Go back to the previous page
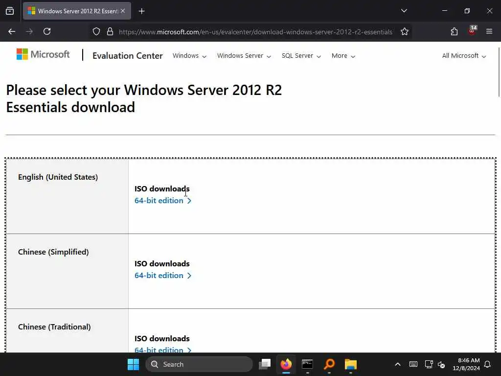This screenshot has width=501, height=376. click(12, 31)
